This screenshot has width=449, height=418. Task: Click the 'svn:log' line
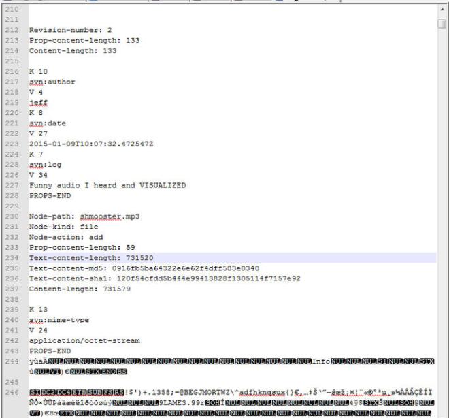coord(46,165)
